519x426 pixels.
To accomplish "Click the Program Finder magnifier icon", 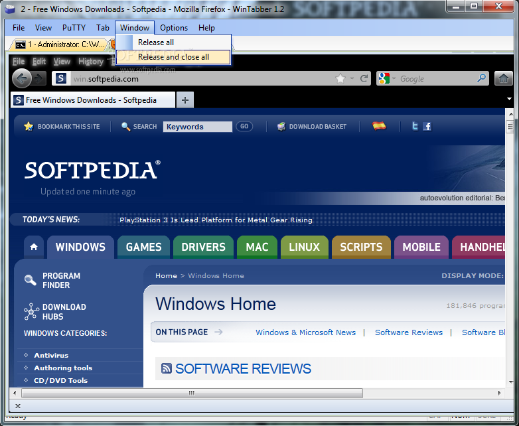I will (31, 280).
